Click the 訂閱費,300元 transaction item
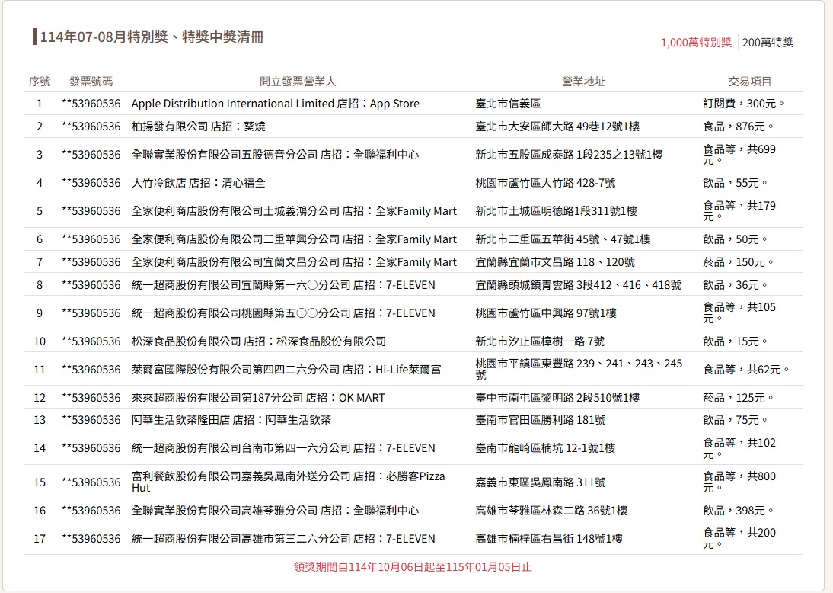 (x=743, y=104)
